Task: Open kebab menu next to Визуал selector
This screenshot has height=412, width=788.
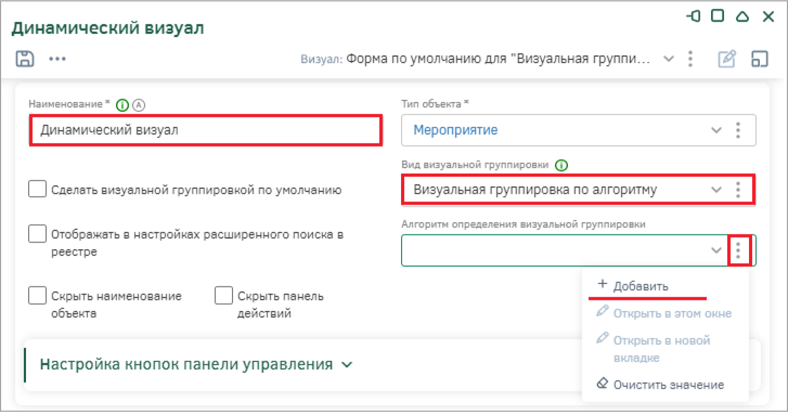Action: pos(690,58)
